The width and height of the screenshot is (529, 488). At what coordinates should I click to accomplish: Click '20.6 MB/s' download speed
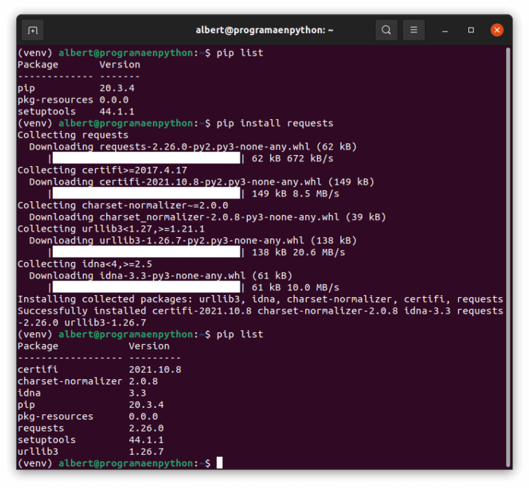point(319,252)
